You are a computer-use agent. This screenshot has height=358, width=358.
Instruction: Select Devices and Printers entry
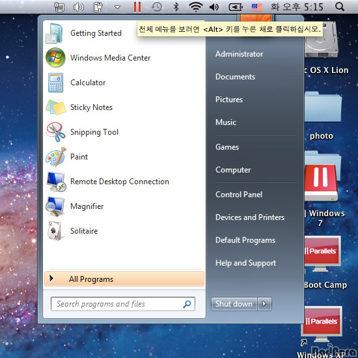point(250,217)
